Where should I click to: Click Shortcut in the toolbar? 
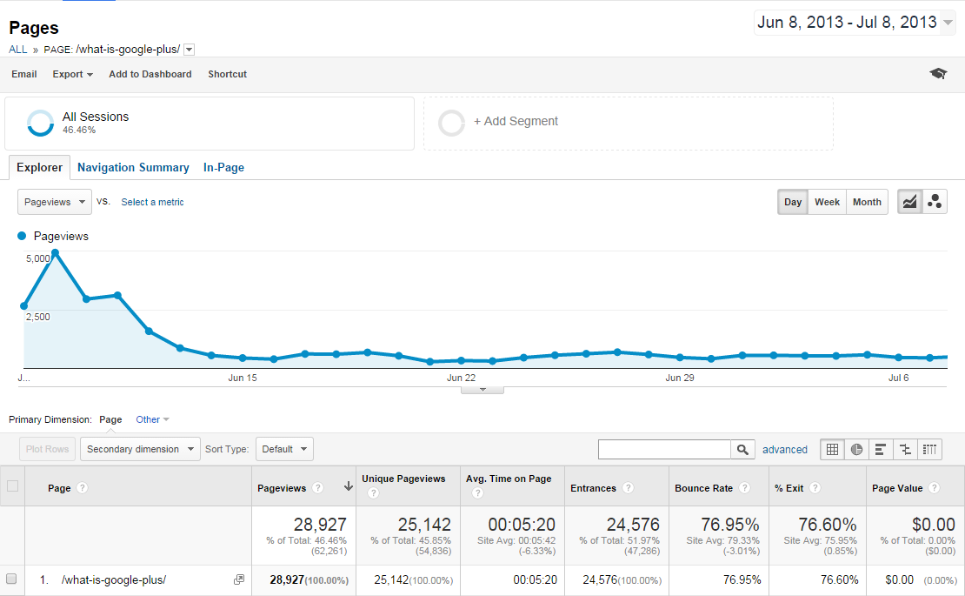(227, 74)
